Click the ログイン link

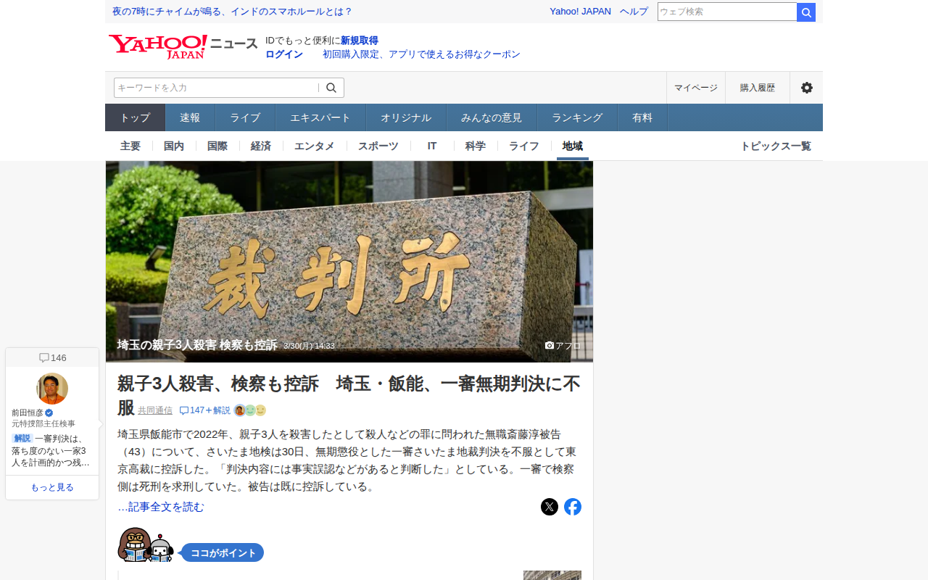click(284, 54)
